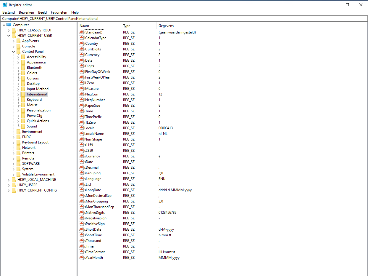
Task: Click the '00000413' data cell
Action: (x=166, y=128)
